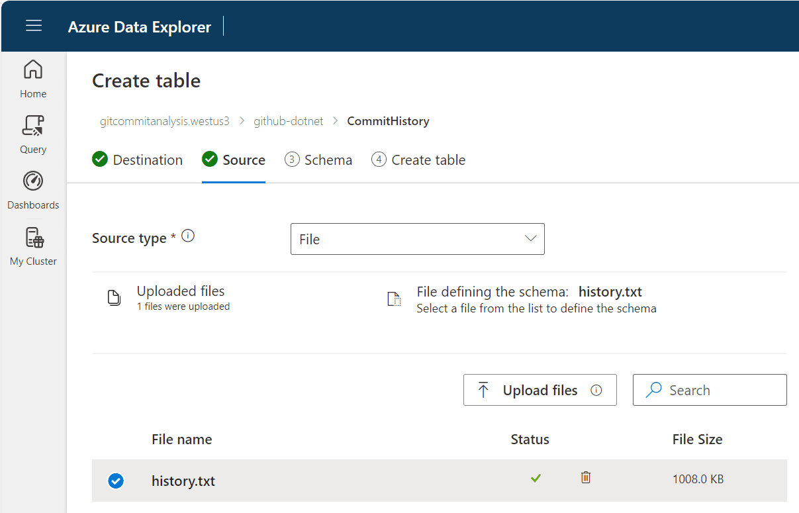This screenshot has height=513, width=799.
Task: Open the github-dotnet breadcrumb link
Action: coord(288,120)
